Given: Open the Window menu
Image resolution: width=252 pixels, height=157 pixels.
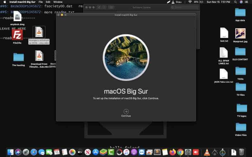Looking at the screenshot, I should click(58, 2).
